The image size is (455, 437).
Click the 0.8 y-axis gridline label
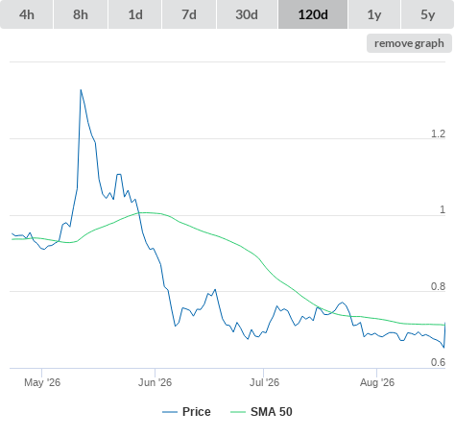click(x=438, y=286)
